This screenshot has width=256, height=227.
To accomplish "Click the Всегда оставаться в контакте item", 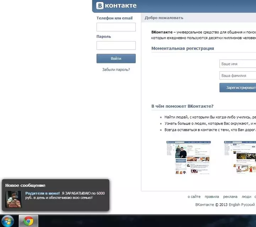I will coord(210,130).
